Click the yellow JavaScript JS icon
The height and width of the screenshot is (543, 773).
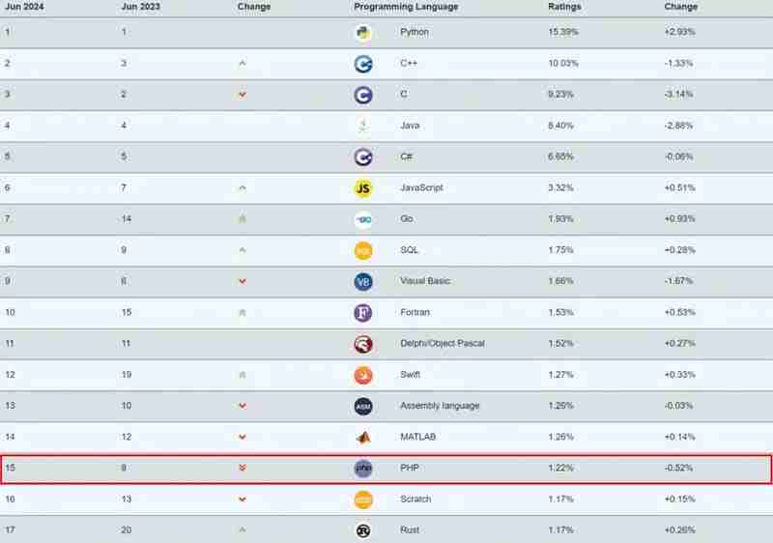(x=363, y=188)
